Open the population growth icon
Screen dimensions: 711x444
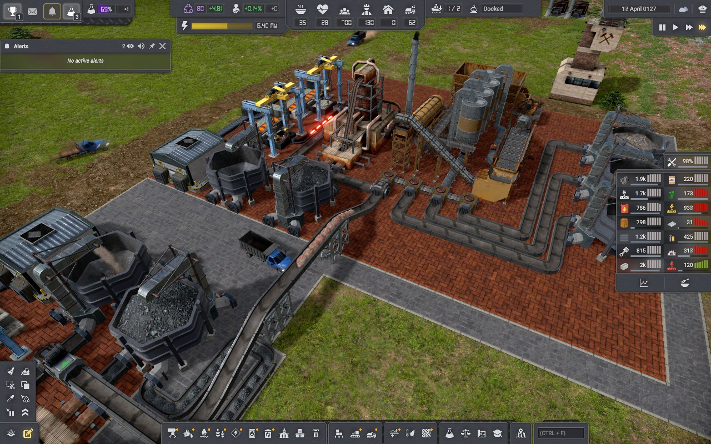[236, 9]
